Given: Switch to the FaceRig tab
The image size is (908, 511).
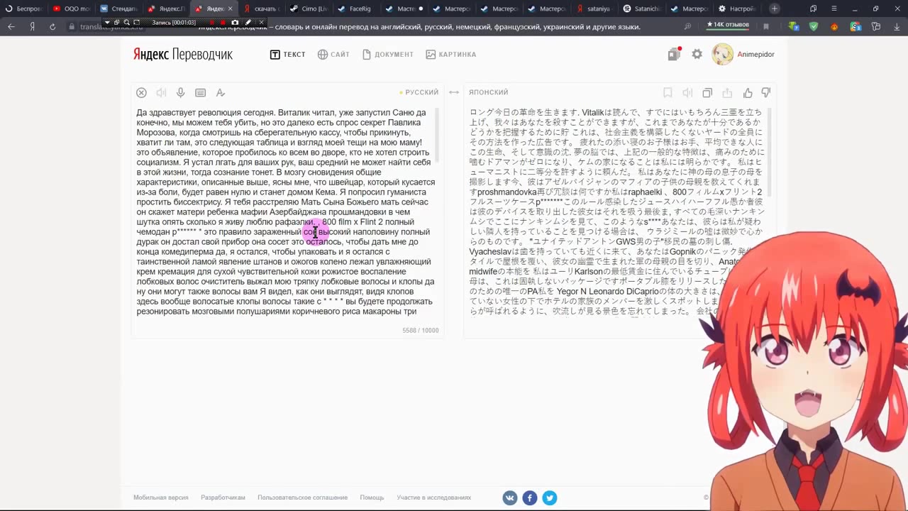Looking at the screenshot, I should (x=355, y=9).
